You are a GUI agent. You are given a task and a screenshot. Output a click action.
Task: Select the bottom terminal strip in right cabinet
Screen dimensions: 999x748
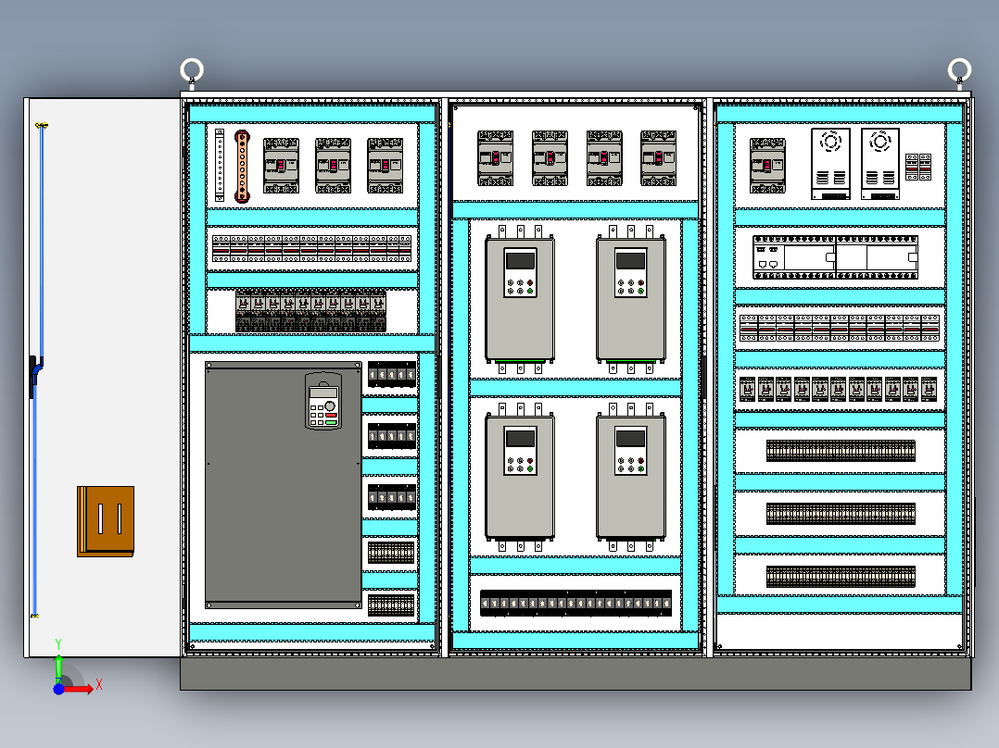tap(841, 576)
